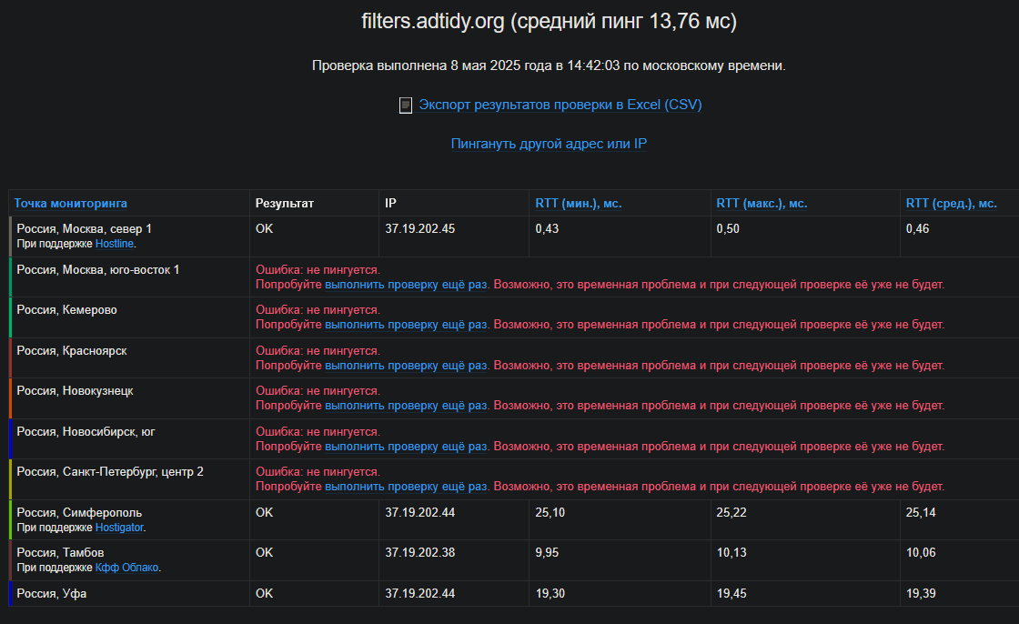
Task: Click average RTT value 25,14
Action: 921,513
